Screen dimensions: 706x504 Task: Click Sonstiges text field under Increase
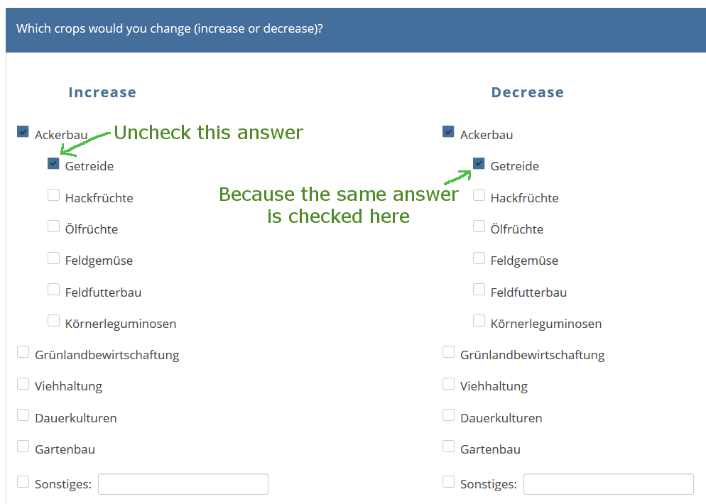point(183,484)
